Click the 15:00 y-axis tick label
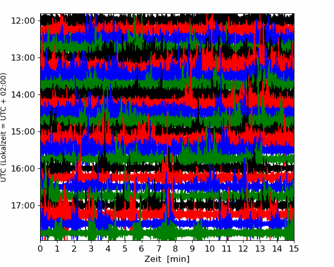Image resolution: width=334 pixels, height=267 pixels. (x=23, y=131)
